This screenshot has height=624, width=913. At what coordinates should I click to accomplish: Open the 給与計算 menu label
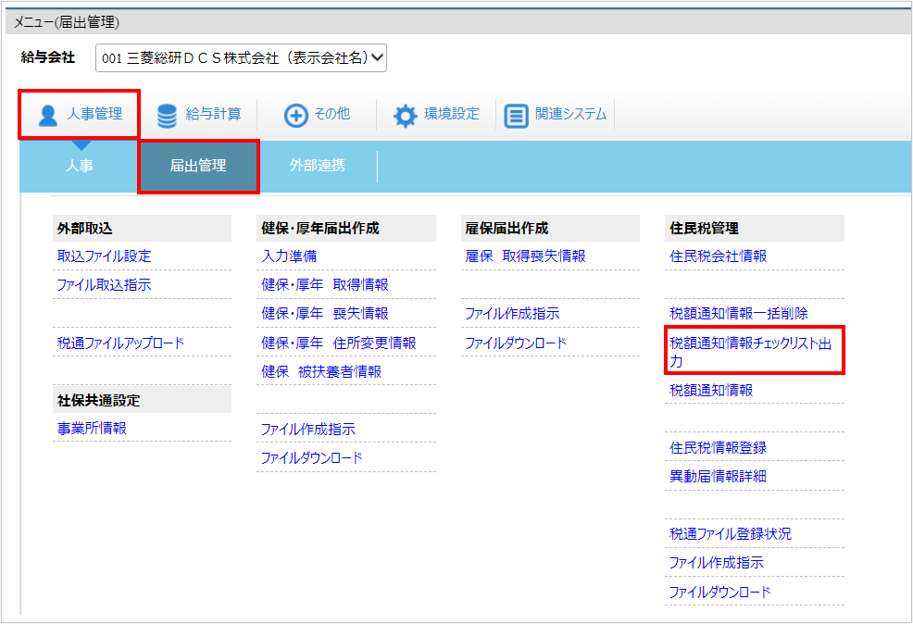pos(213,114)
